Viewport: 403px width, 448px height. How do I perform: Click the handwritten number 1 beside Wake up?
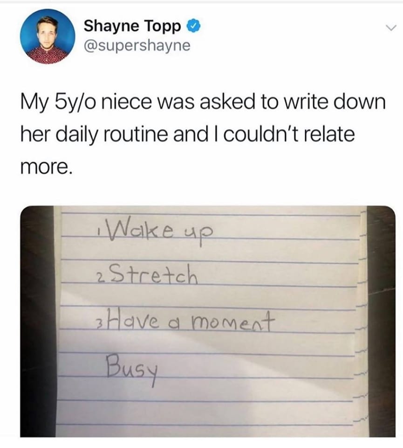pyautogui.click(x=97, y=233)
